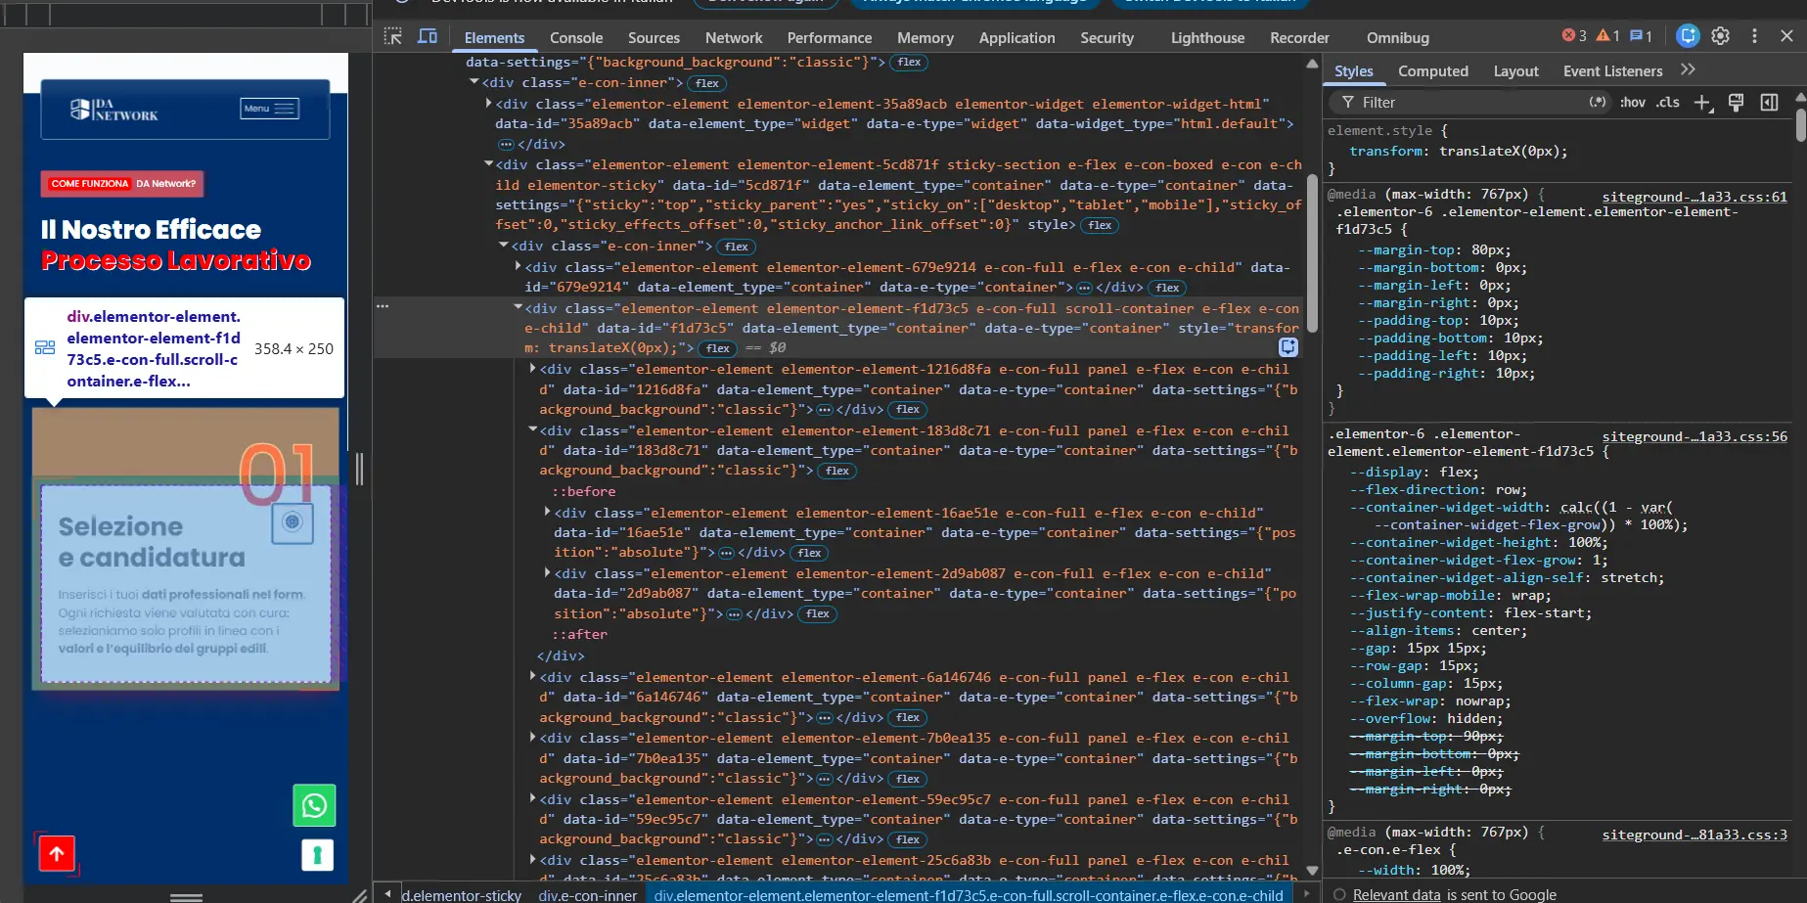Open the Event Listeners tab
Viewport: 1807px width, 903px height.
(x=1612, y=70)
